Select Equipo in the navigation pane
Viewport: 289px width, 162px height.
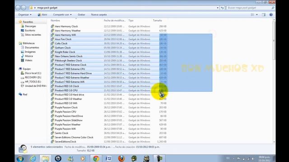27,69
